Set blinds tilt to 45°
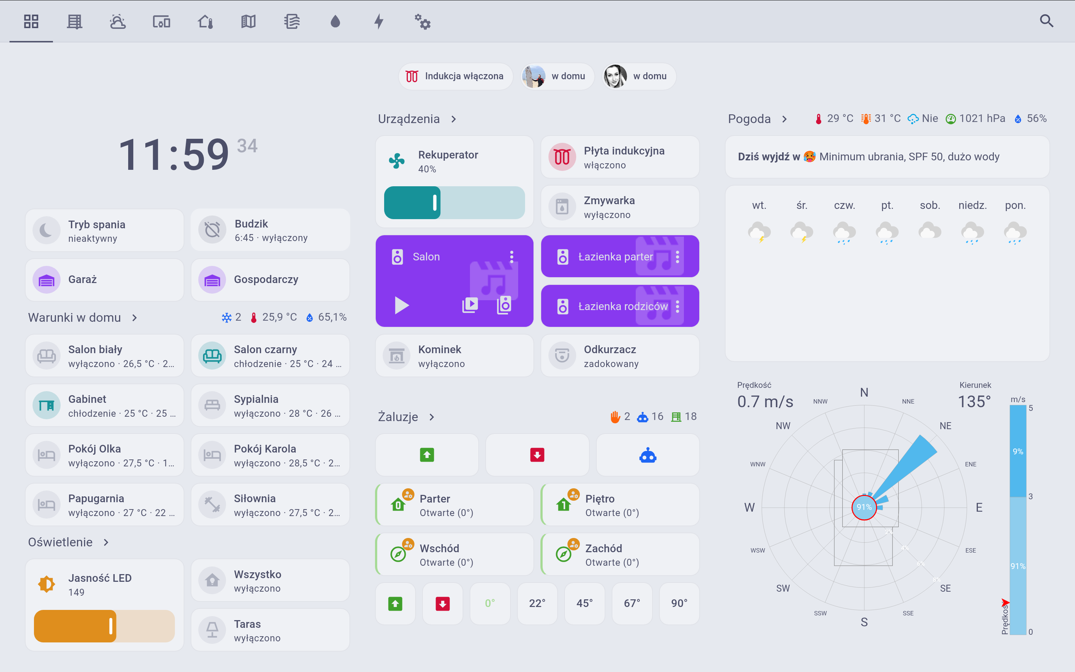 (585, 604)
